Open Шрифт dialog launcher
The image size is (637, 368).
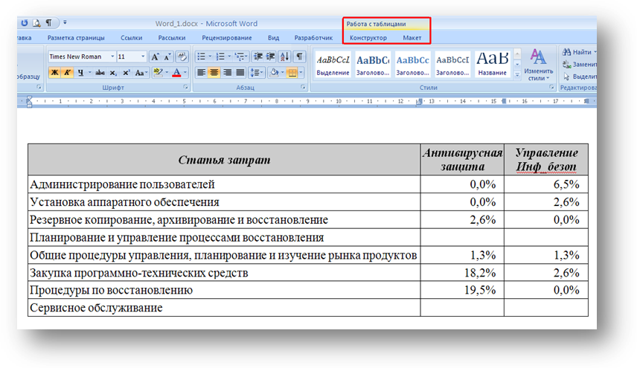[x=185, y=87]
